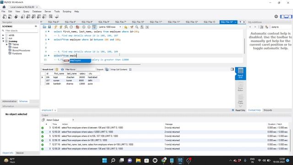The width and height of the screenshot is (293, 165).
Task: Select Views under the training schema
Action: [15, 47]
